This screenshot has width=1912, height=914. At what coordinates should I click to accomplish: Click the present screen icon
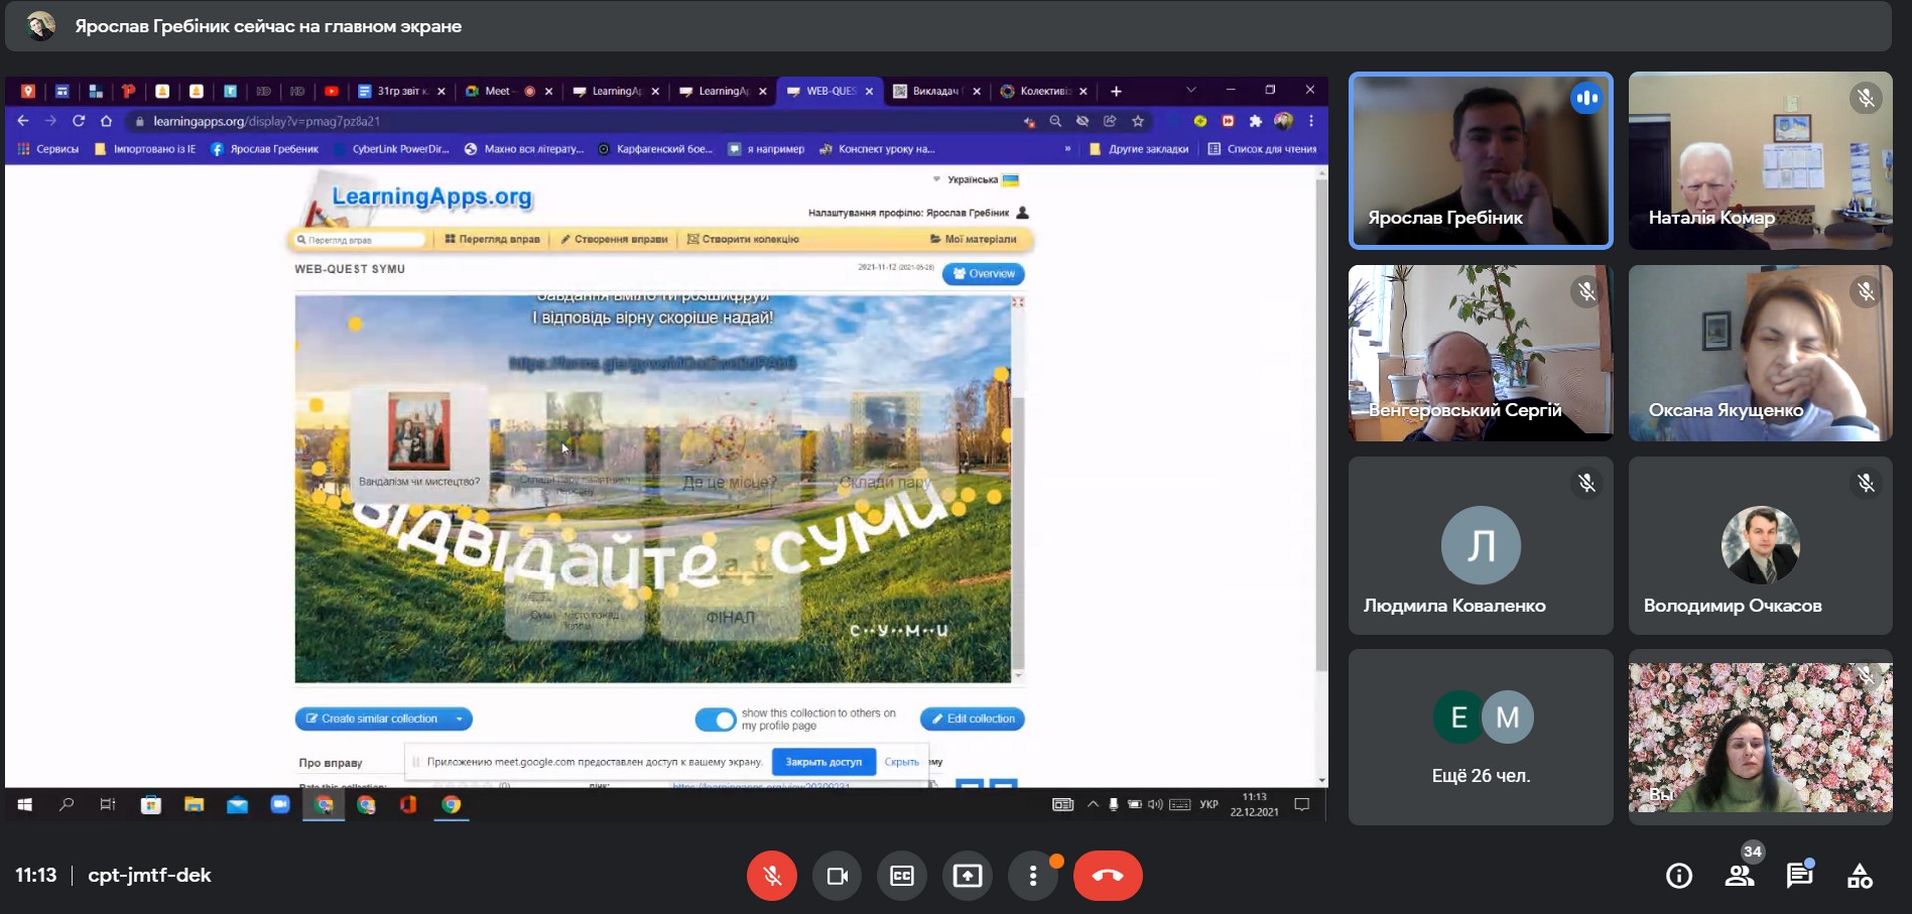coord(967,876)
